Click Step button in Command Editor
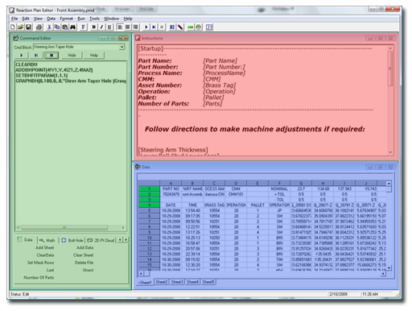The height and width of the screenshot is (311, 412). coord(36,56)
